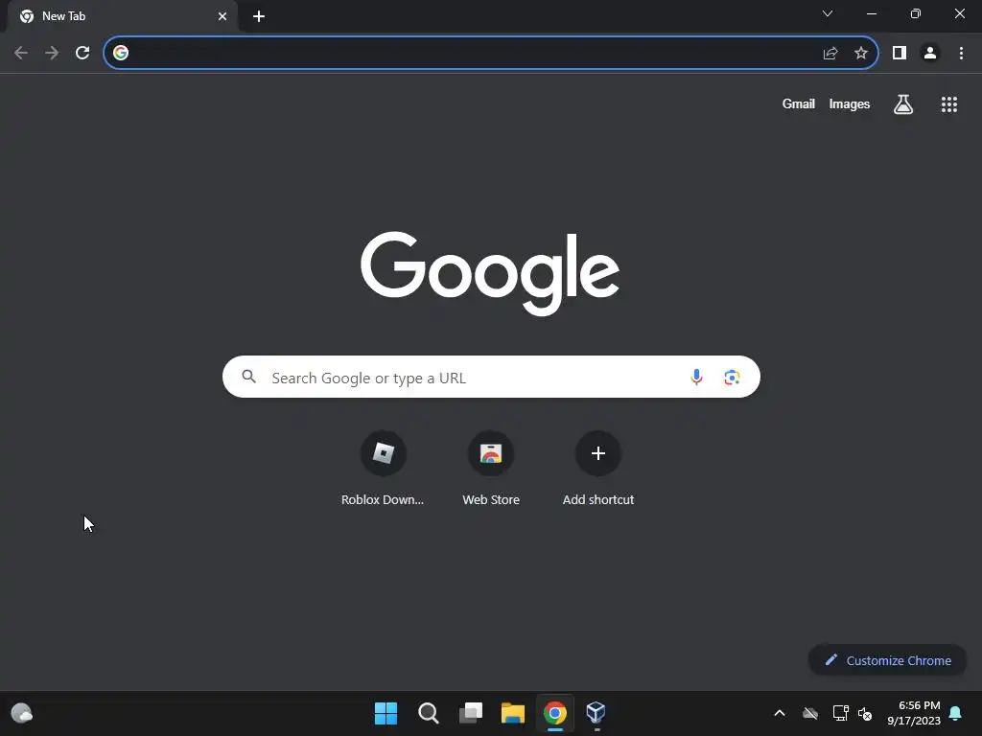Viewport: 982px width, 736px height.
Task: Click the Search Google or type a URL box
Action: [491, 377]
